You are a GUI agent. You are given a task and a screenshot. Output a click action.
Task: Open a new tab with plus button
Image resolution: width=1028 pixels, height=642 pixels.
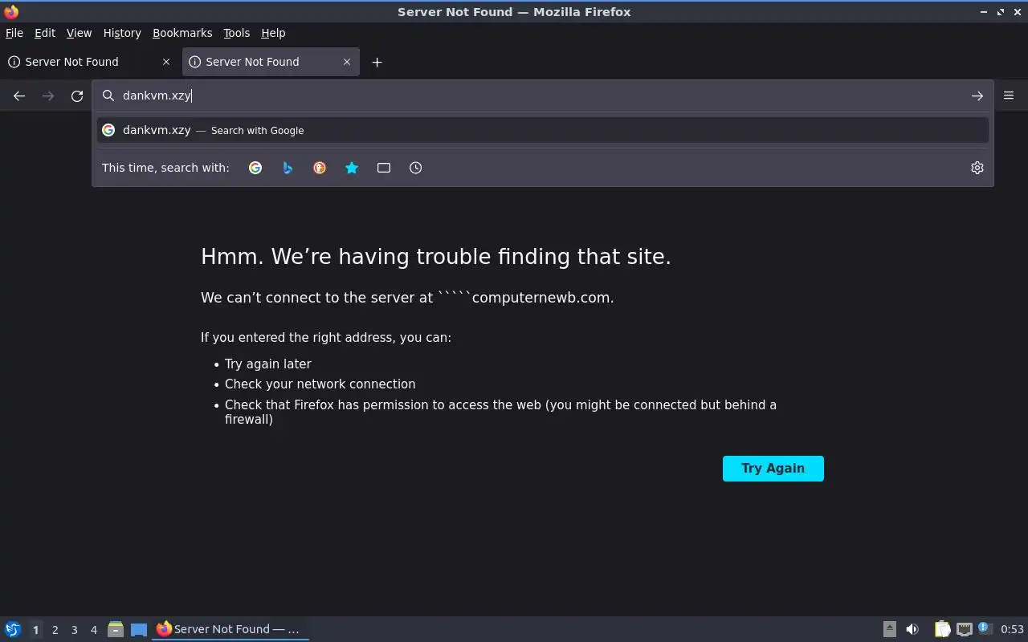click(x=377, y=62)
